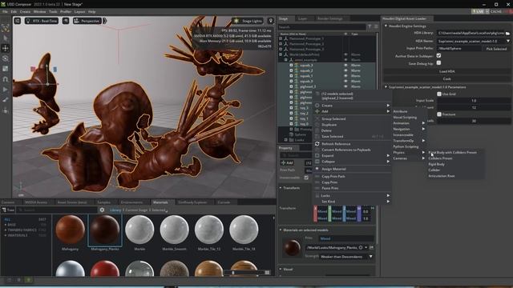Open the Create menu in menu bar
This screenshot has height=288, width=513.
click(x=25, y=11)
